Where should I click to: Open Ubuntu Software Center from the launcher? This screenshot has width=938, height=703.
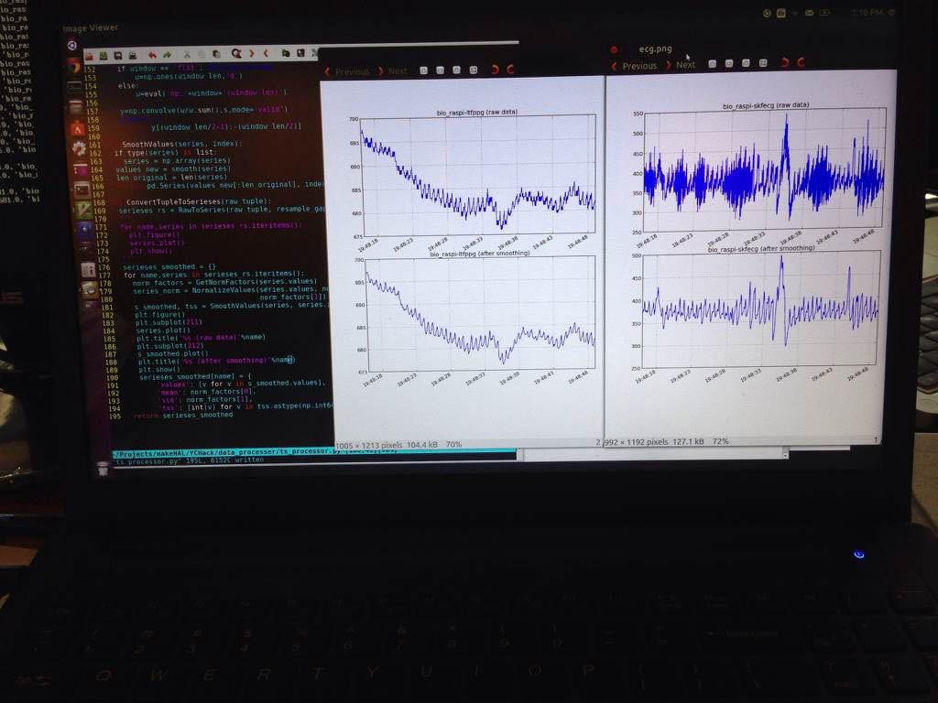coord(78,128)
